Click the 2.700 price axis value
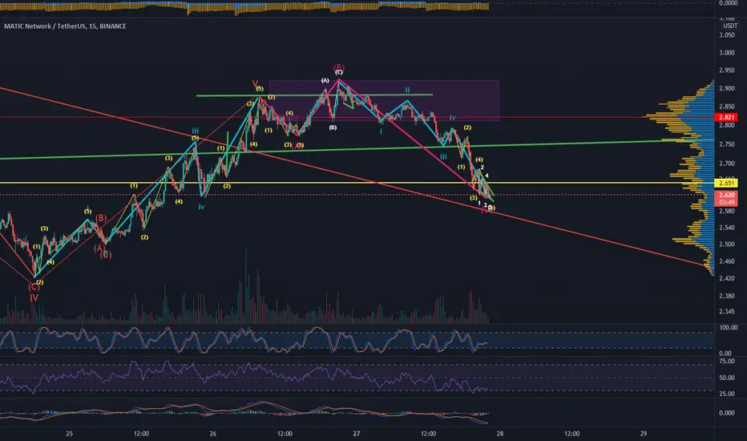Screen dimensions: 747x441 (726, 164)
